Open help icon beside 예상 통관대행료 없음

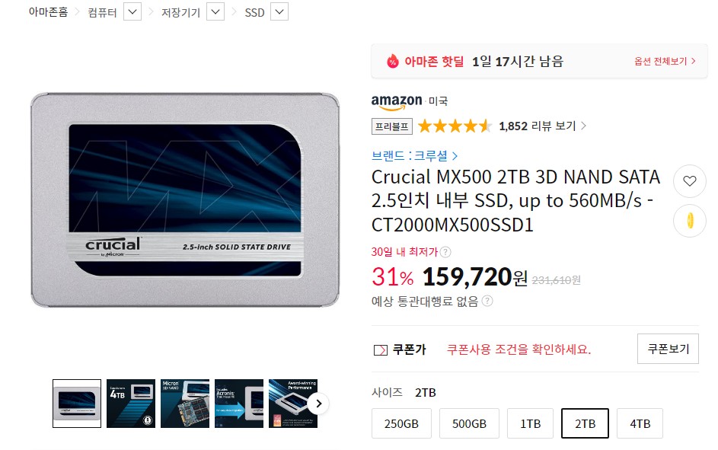(487, 302)
